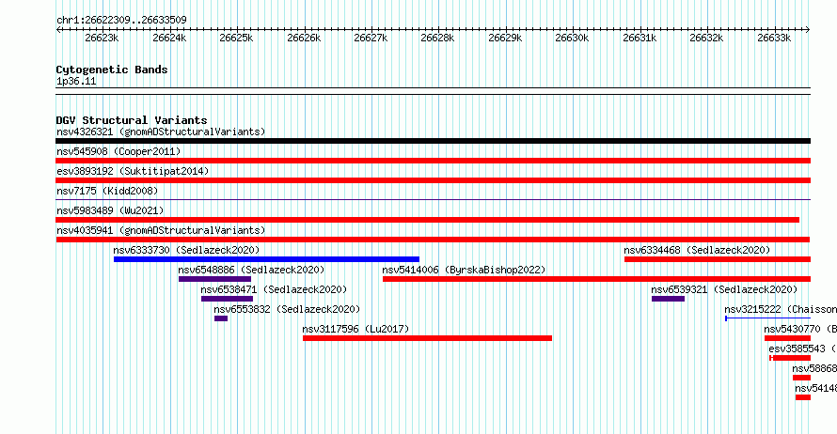Click the 26624k ruler mark
The image size is (837, 434).
(169, 38)
